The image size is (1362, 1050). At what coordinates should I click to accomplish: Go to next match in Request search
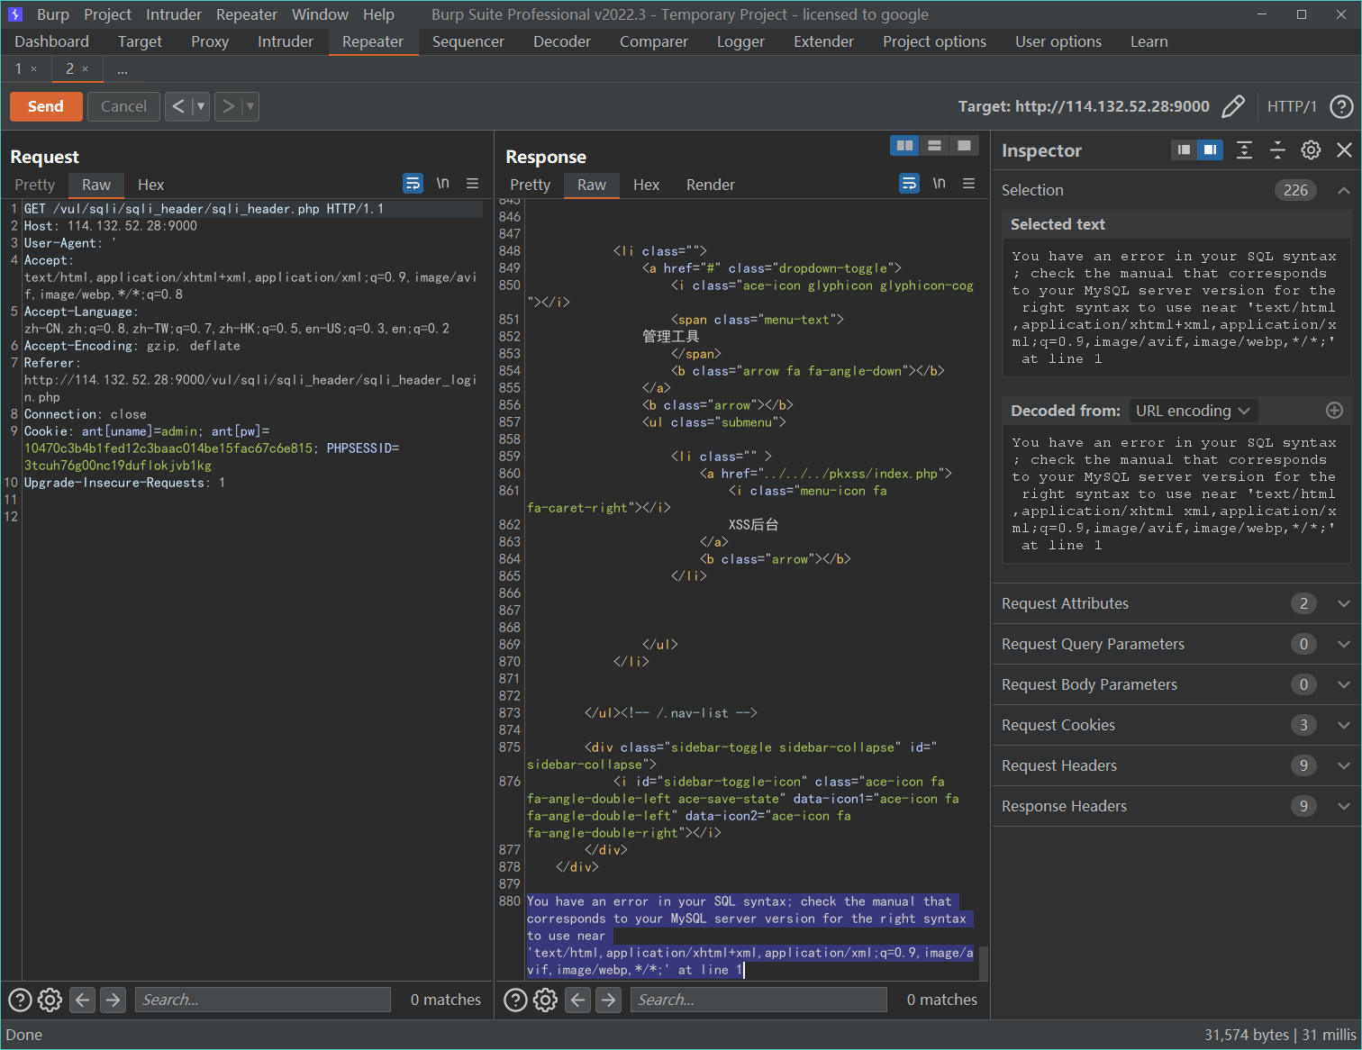113,1000
